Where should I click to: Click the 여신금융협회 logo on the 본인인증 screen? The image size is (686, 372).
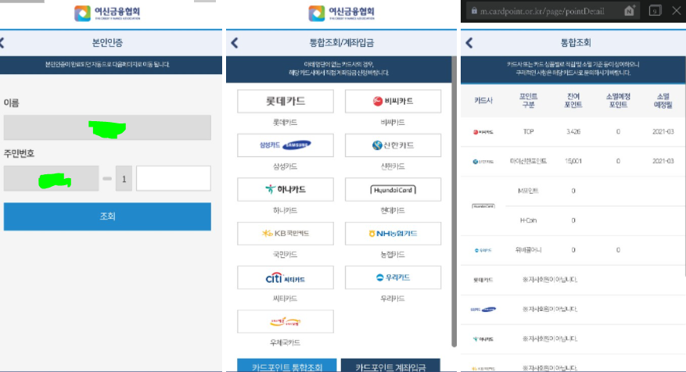(x=107, y=13)
